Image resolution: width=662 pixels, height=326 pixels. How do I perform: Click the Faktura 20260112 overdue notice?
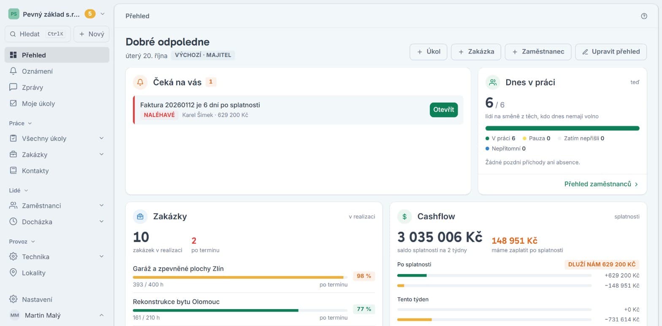298,110
